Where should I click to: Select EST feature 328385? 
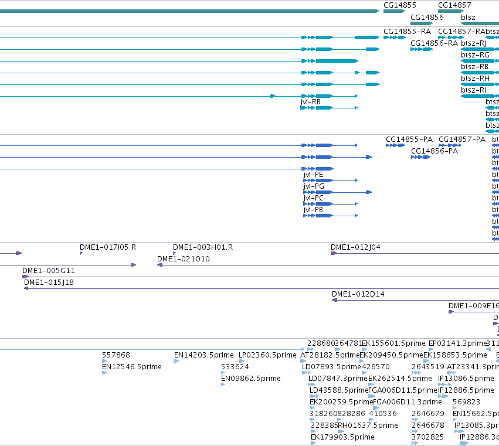click(313, 431)
